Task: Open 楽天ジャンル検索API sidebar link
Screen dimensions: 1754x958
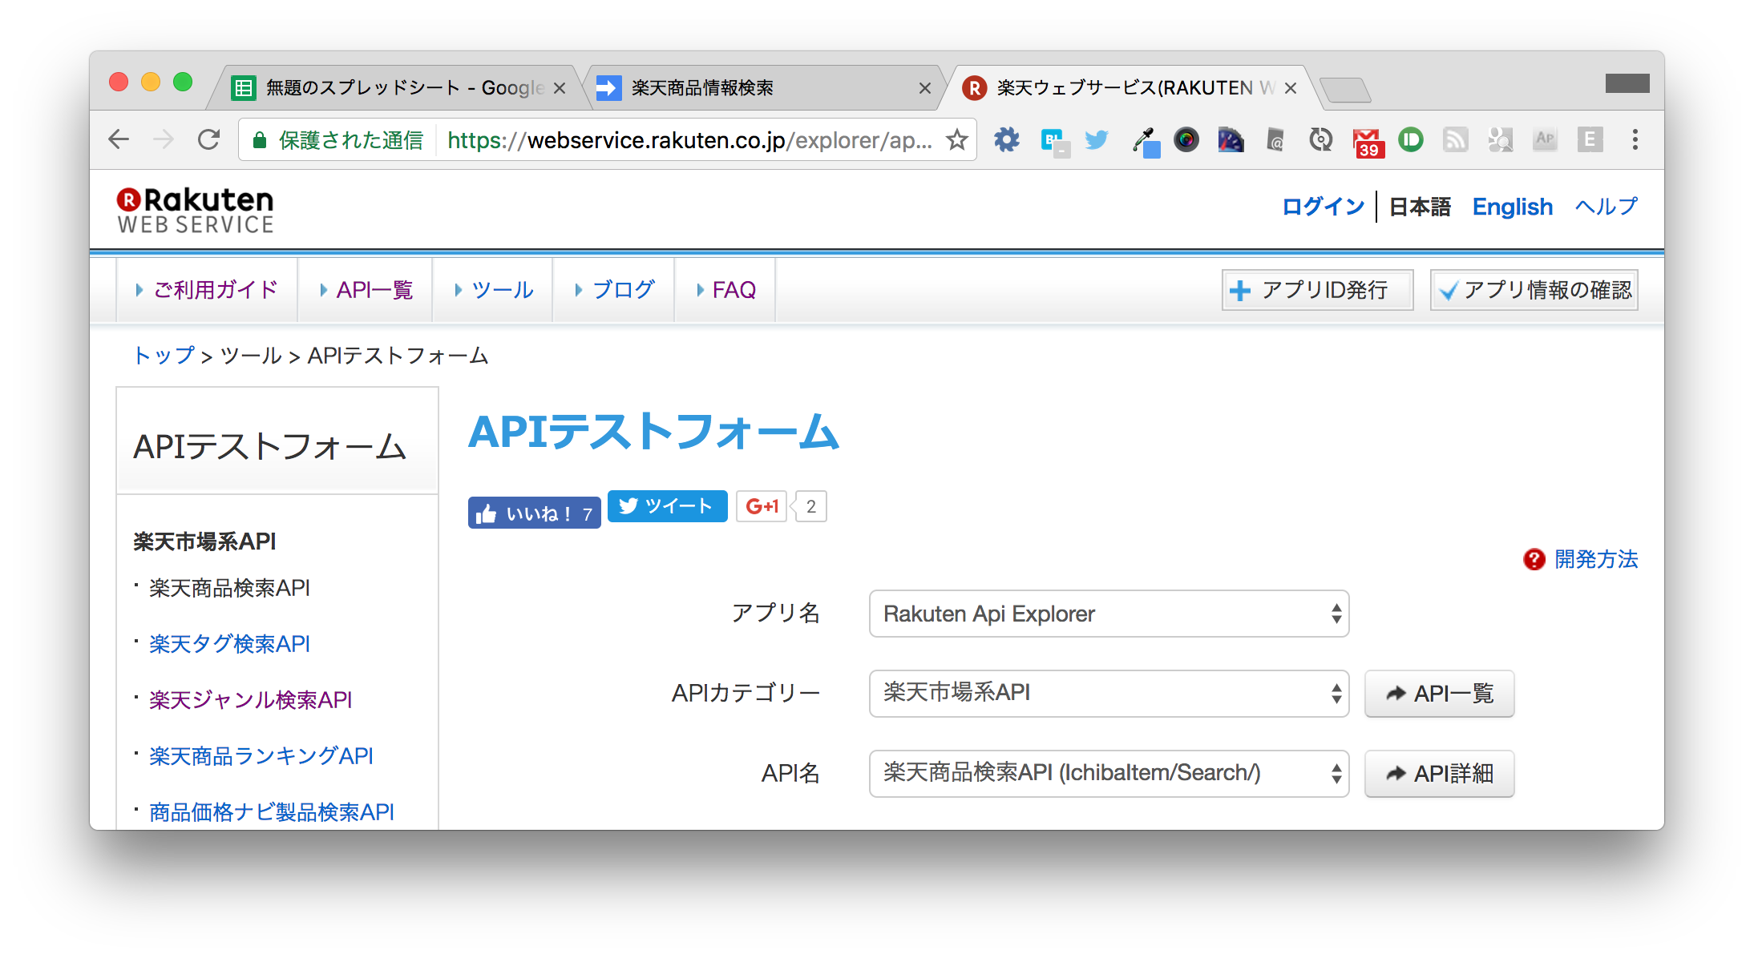Action: coord(250,700)
